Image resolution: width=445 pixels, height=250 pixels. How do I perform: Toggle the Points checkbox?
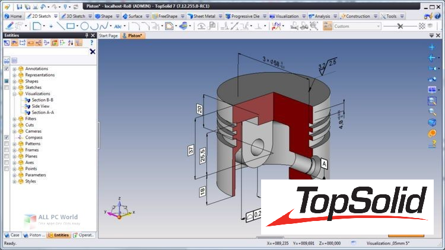tap(7, 169)
